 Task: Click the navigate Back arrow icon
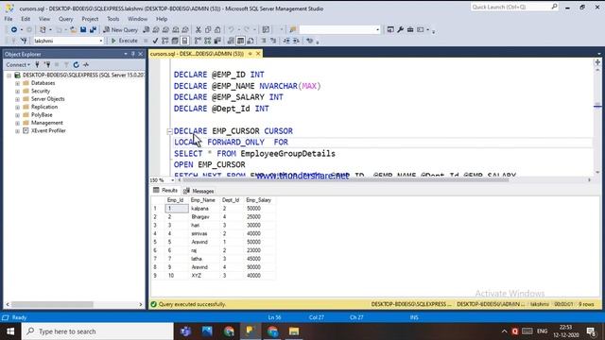pyautogui.click(x=14, y=29)
